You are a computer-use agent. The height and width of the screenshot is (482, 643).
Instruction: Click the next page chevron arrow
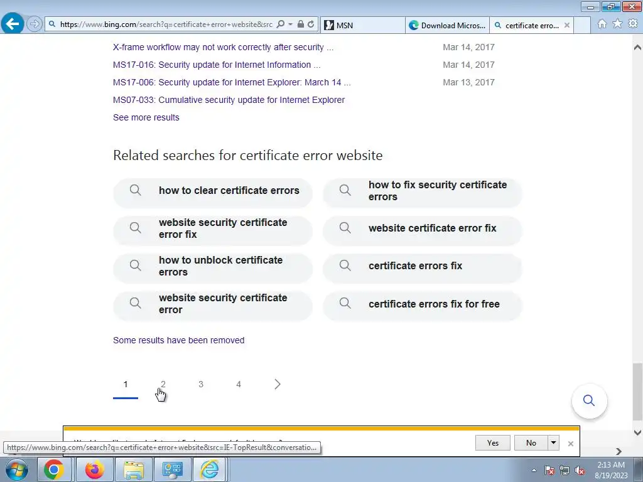277,385
